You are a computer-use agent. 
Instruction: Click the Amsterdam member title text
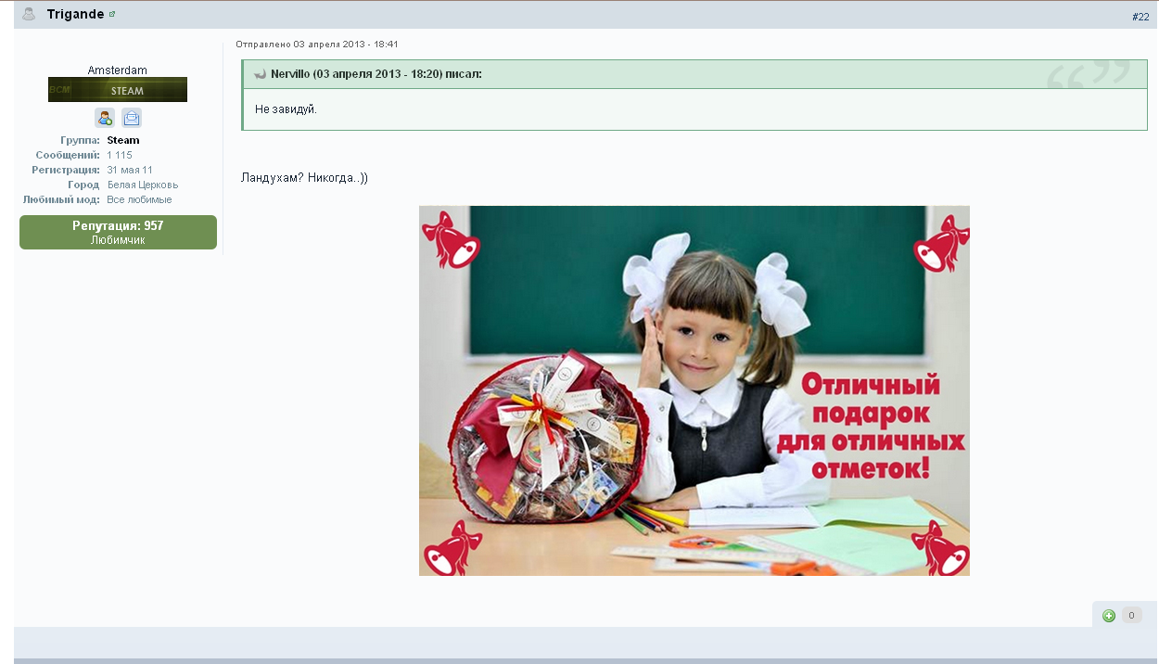118,70
